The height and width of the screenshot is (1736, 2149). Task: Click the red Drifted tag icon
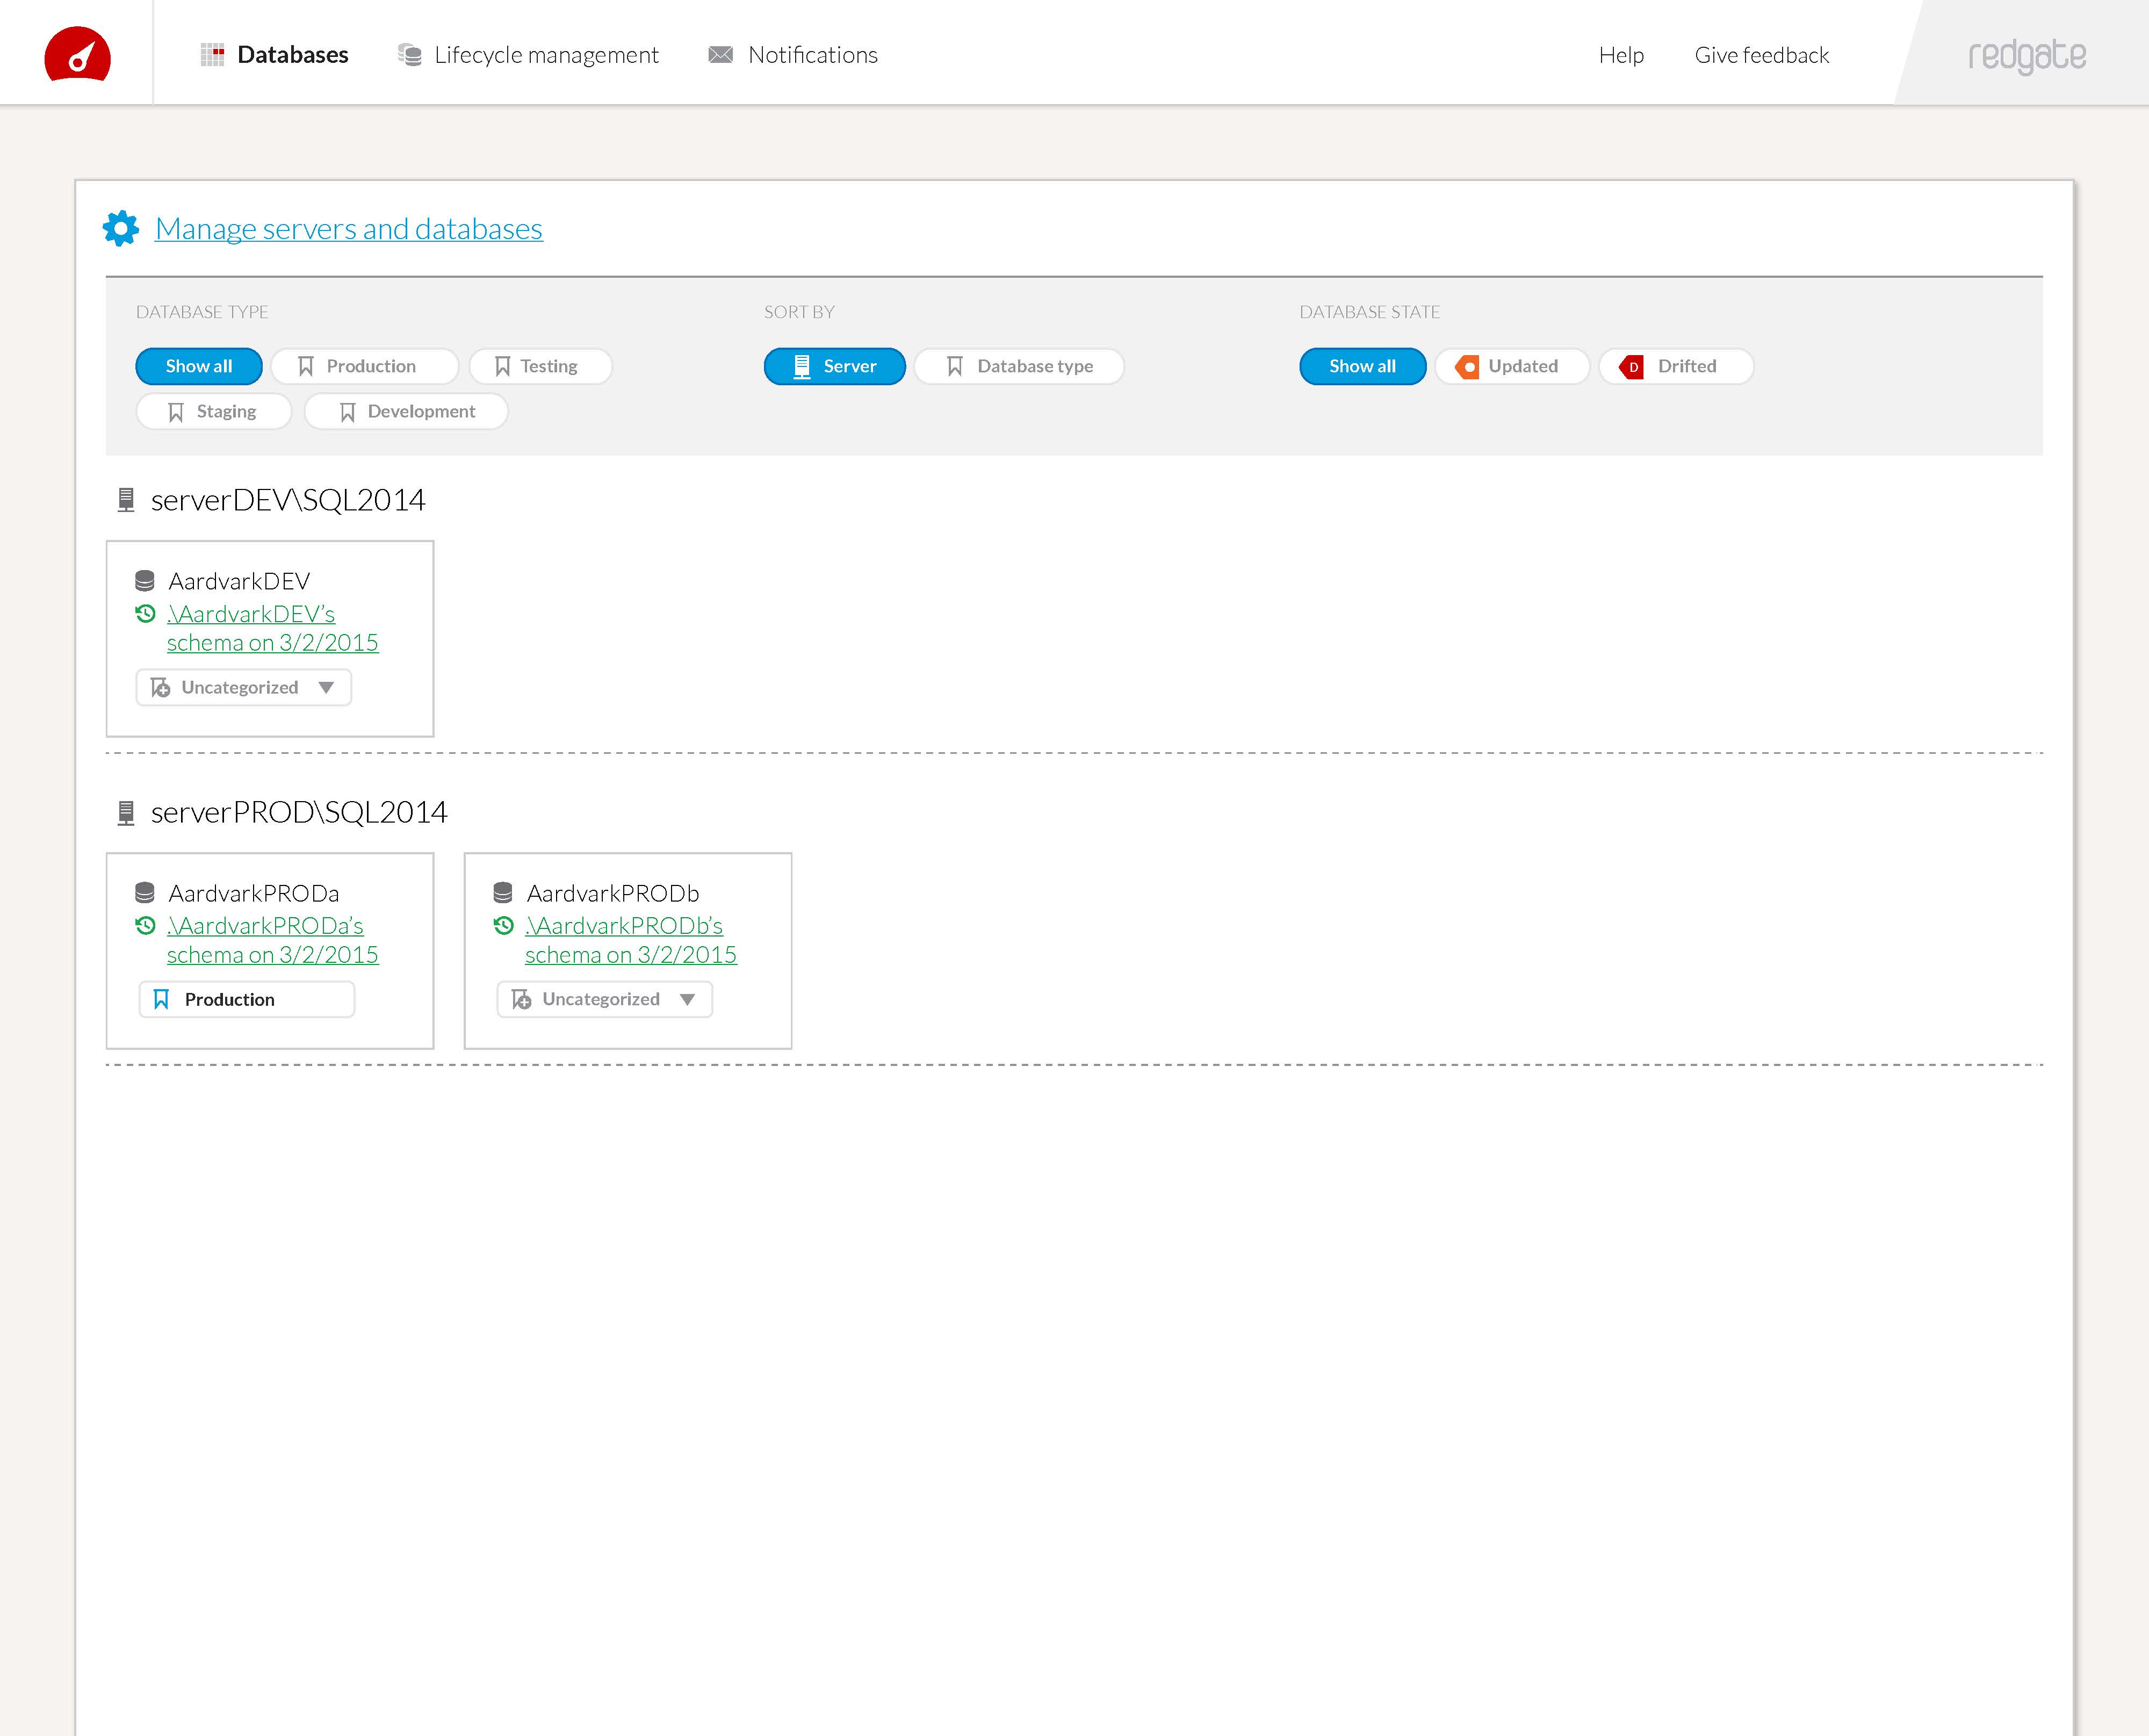coord(1631,367)
